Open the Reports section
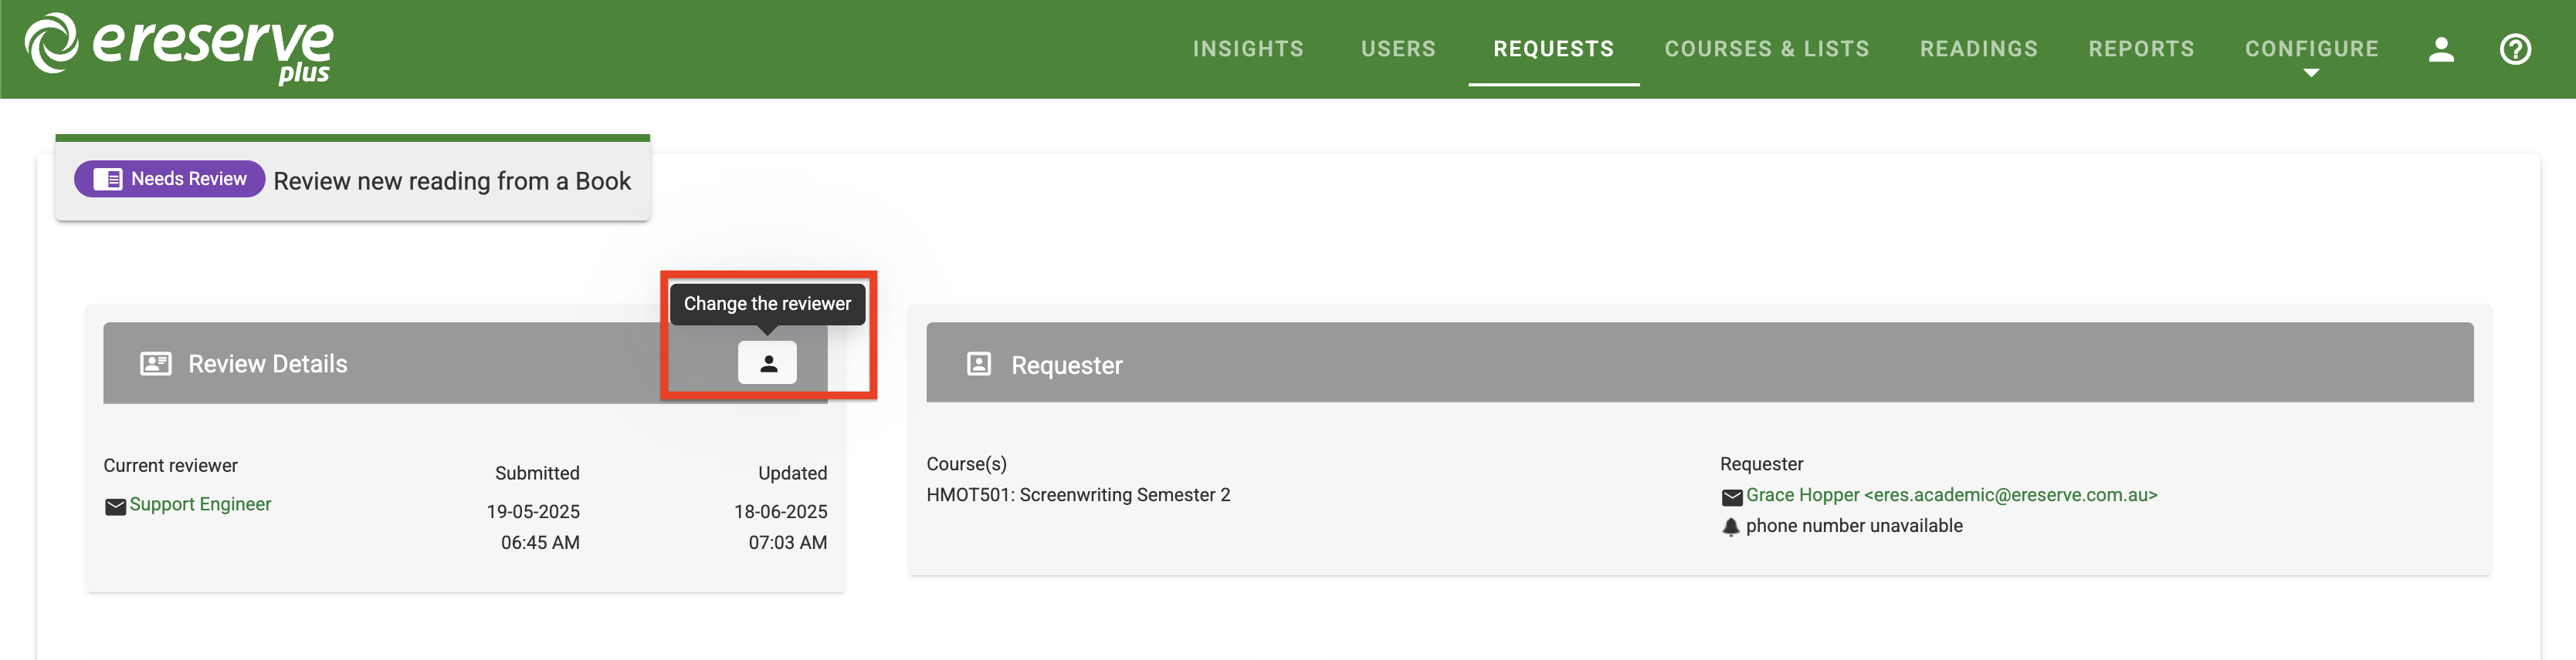This screenshot has height=660, width=2576. click(2141, 48)
